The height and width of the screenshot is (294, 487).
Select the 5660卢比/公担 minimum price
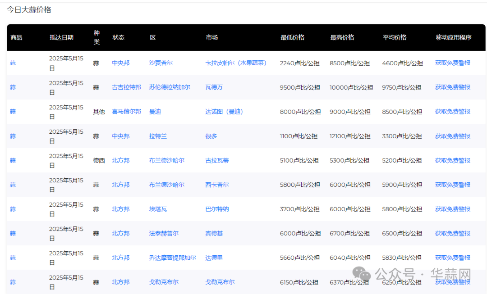pyautogui.click(x=300, y=258)
